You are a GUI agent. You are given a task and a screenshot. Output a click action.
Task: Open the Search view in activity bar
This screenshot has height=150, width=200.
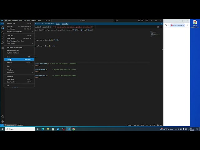(x=2, y=32)
